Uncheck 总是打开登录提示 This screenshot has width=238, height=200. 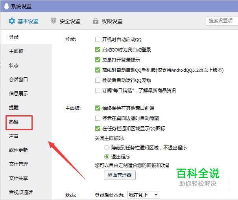click(x=98, y=60)
